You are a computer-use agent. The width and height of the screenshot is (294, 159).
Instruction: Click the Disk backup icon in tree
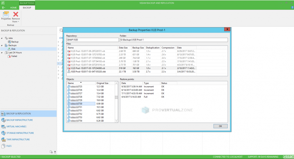click(9, 49)
